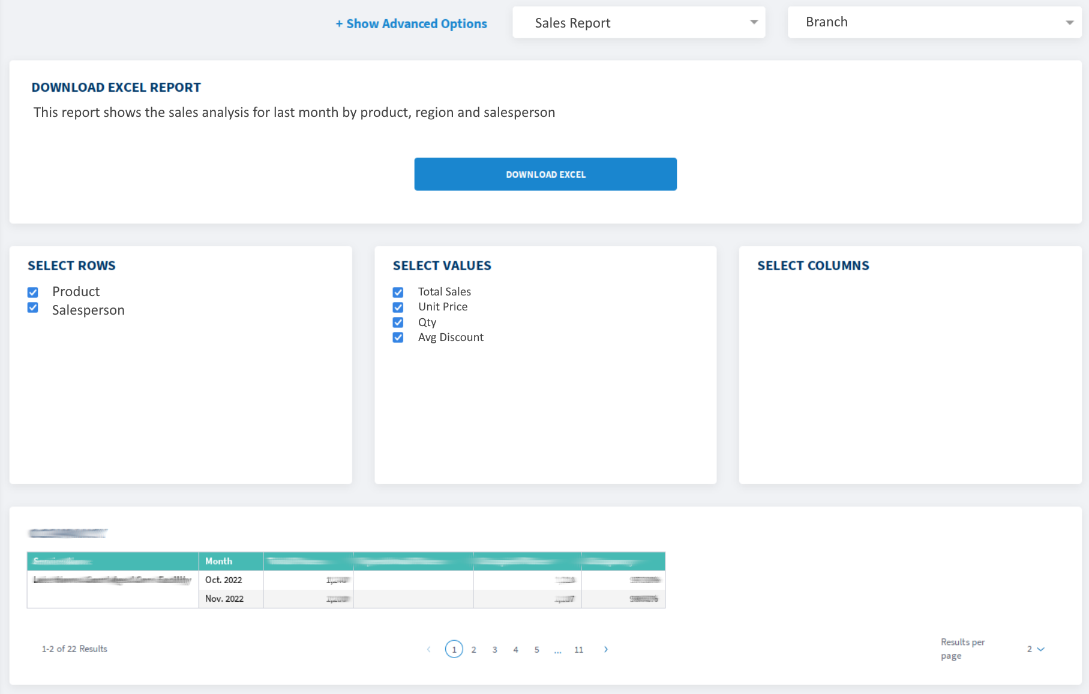
Task: Click the pagination ellipsis for more pages
Action: [x=557, y=650]
